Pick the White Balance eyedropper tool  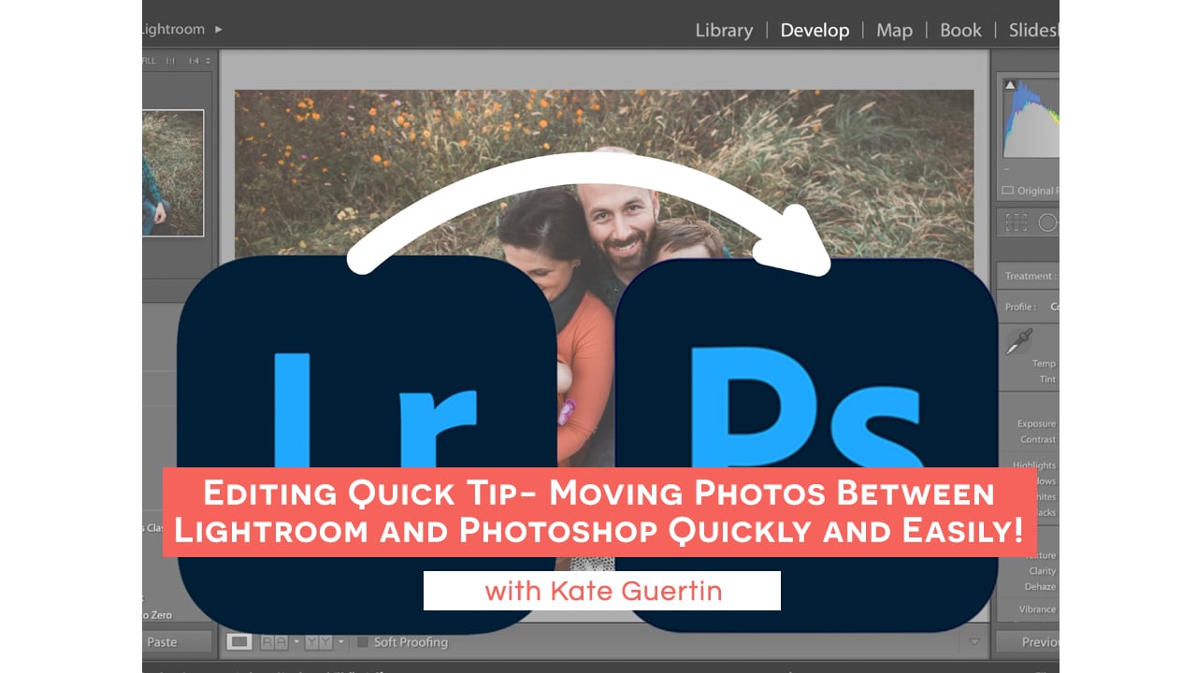(x=1018, y=342)
